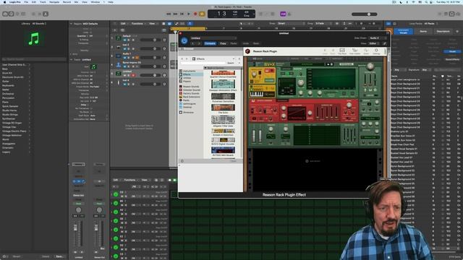Toggle the plugin window power button
Viewport: 463px width, 260px height.
[x=184, y=40]
